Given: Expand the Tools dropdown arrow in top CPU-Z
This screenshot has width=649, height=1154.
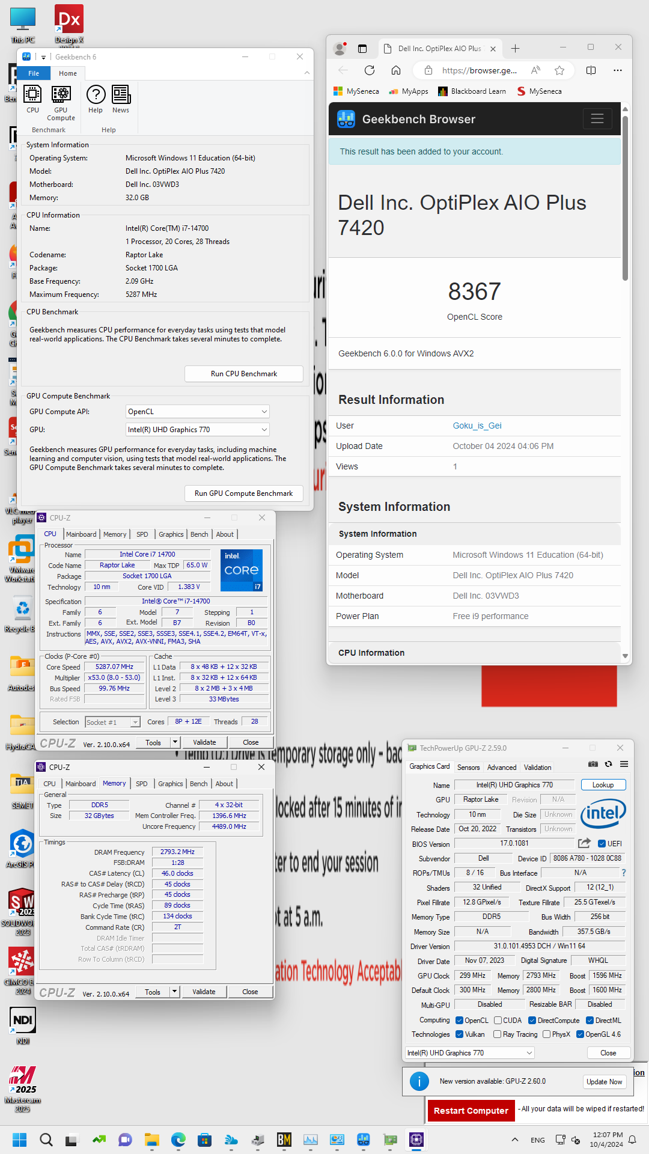Looking at the screenshot, I should coord(175,742).
